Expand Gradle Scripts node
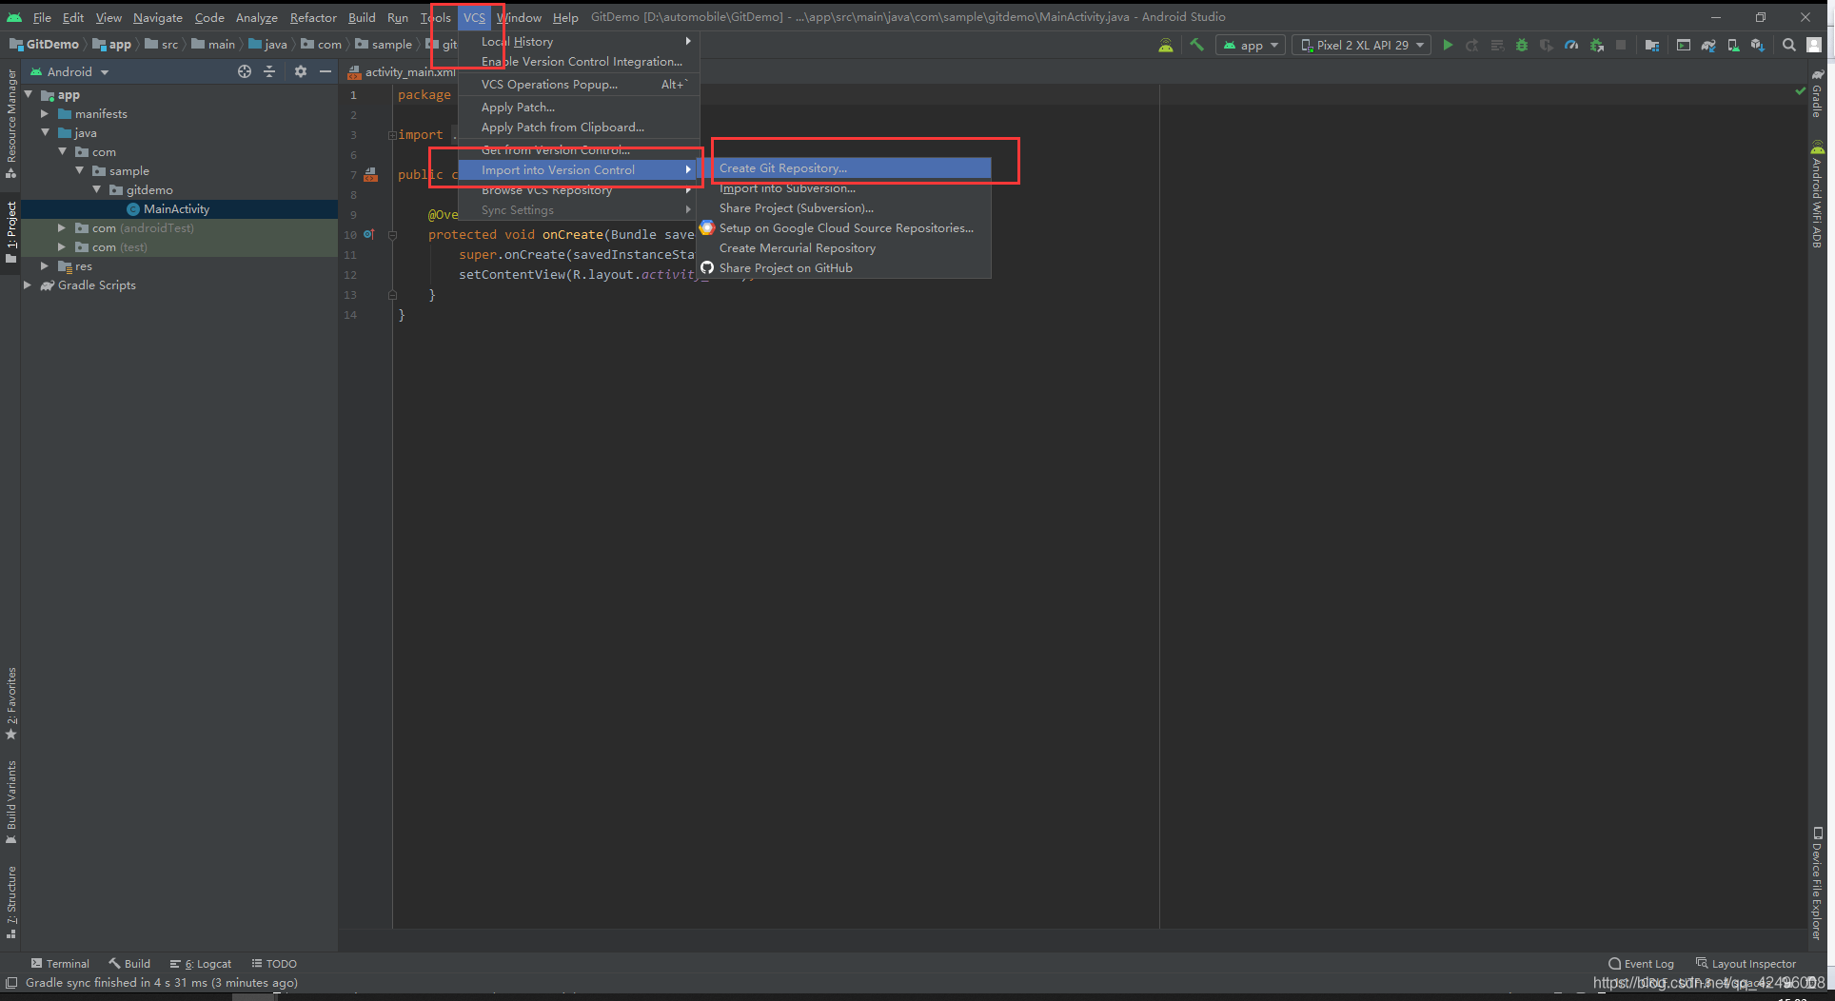The image size is (1835, 1001). point(27,285)
